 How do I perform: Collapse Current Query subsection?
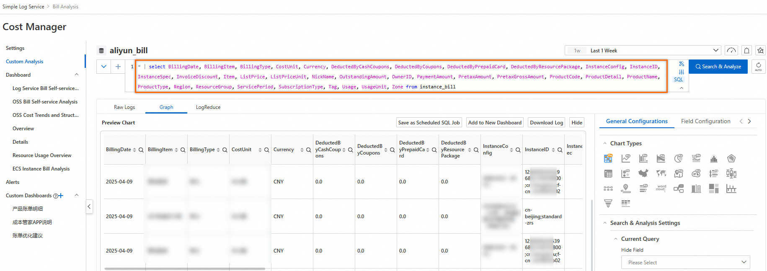(x=616, y=239)
